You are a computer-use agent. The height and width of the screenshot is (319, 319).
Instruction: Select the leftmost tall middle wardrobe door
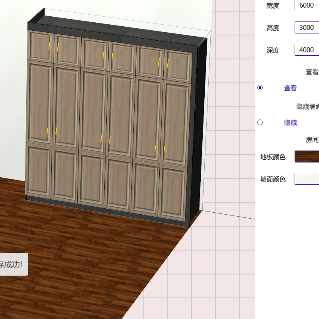[x=39, y=102]
